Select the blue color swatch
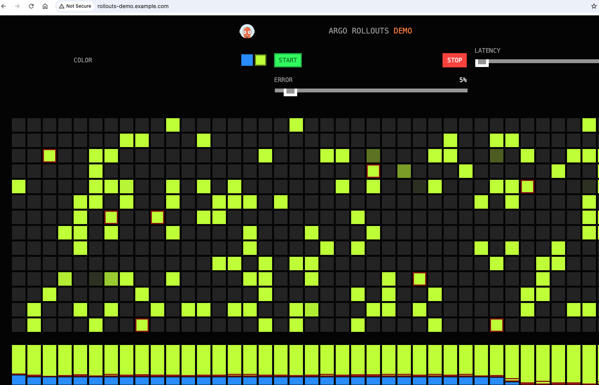This screenshot has width=599, height=385. 247,60
